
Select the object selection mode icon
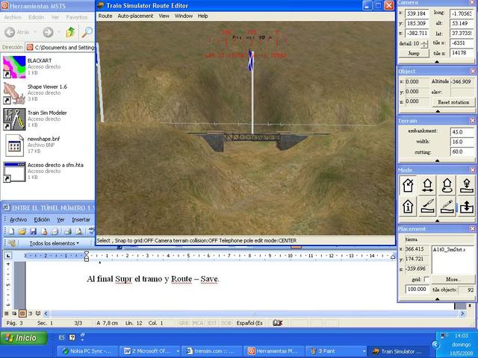(x=408, y=185)
